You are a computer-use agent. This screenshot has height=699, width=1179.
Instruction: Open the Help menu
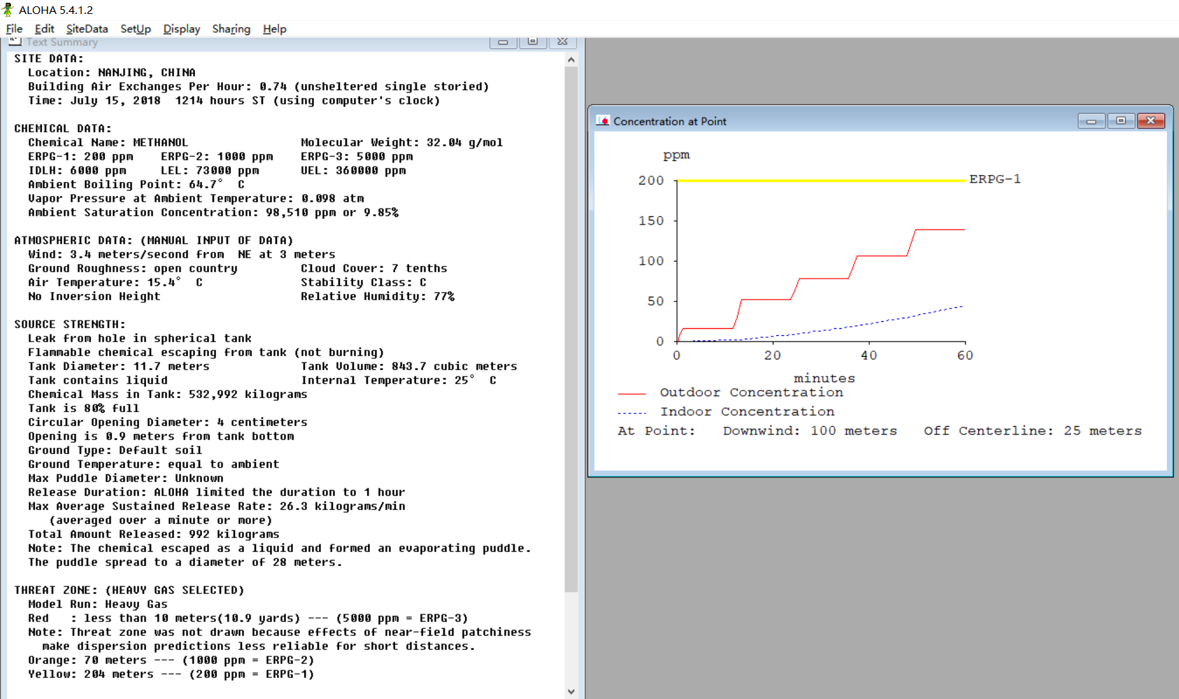coord(275,29)
